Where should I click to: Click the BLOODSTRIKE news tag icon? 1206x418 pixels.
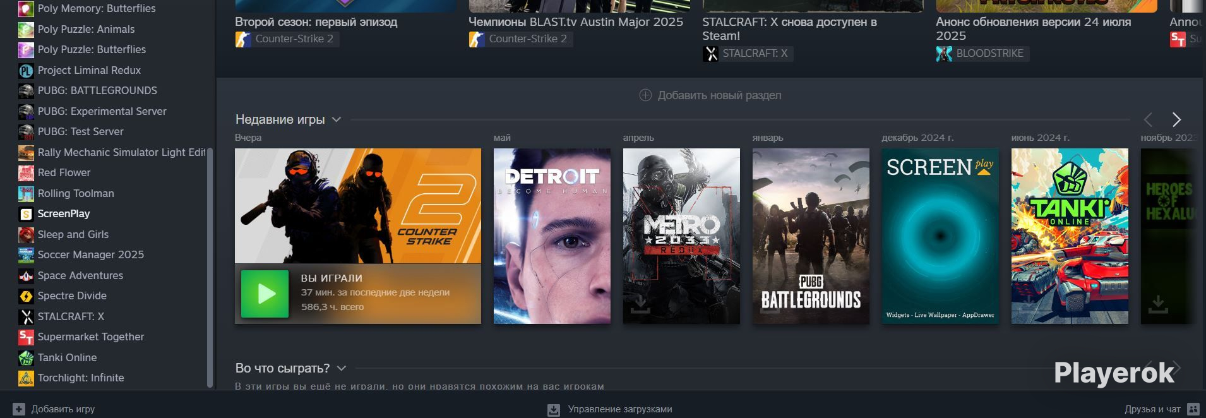point(944,54)
